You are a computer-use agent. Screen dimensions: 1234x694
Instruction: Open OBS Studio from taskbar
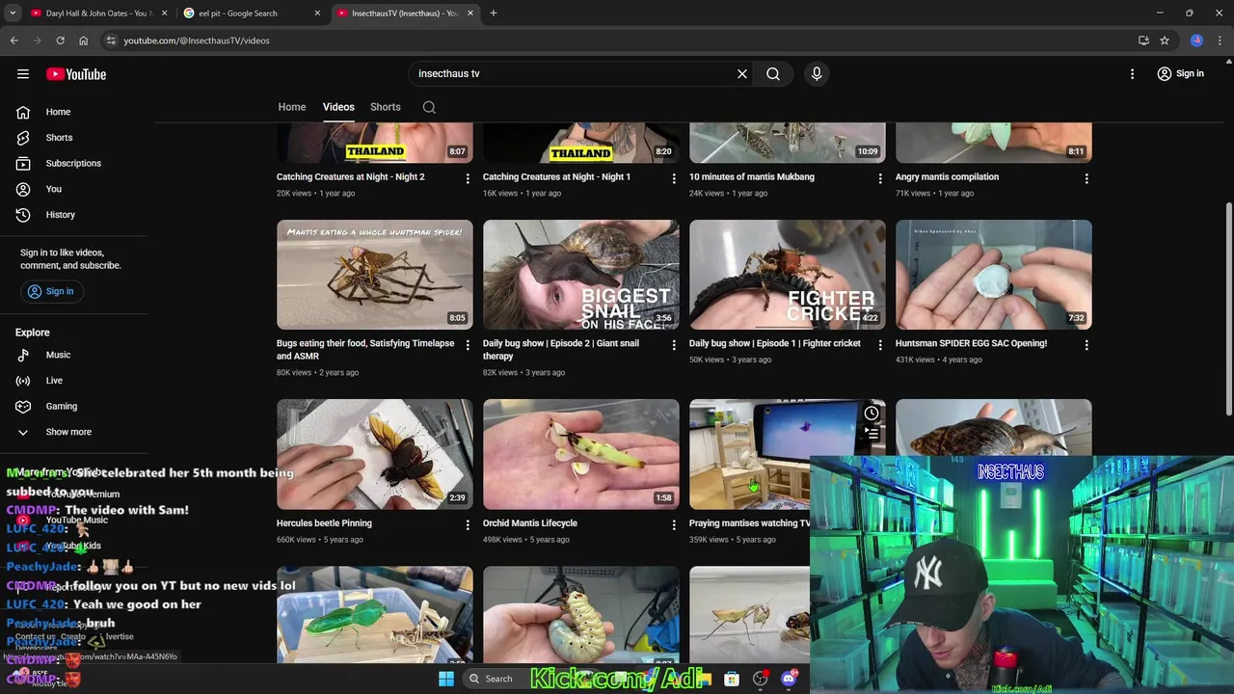point(761,679)
